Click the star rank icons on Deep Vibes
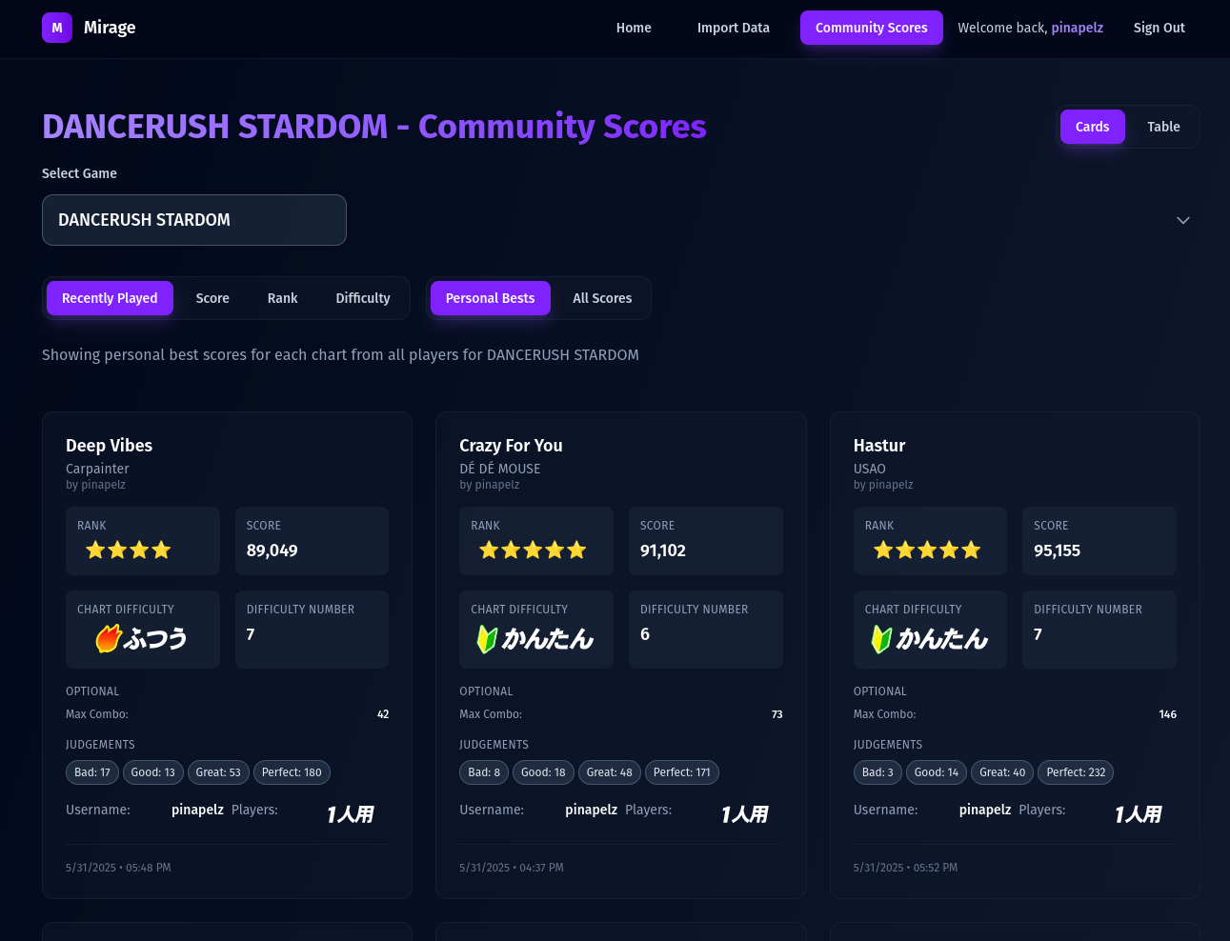Viewport: 1230px width, 941px height. pos(129,550)
